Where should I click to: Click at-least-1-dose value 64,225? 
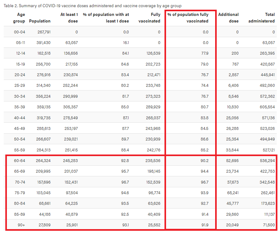(71, 204)
